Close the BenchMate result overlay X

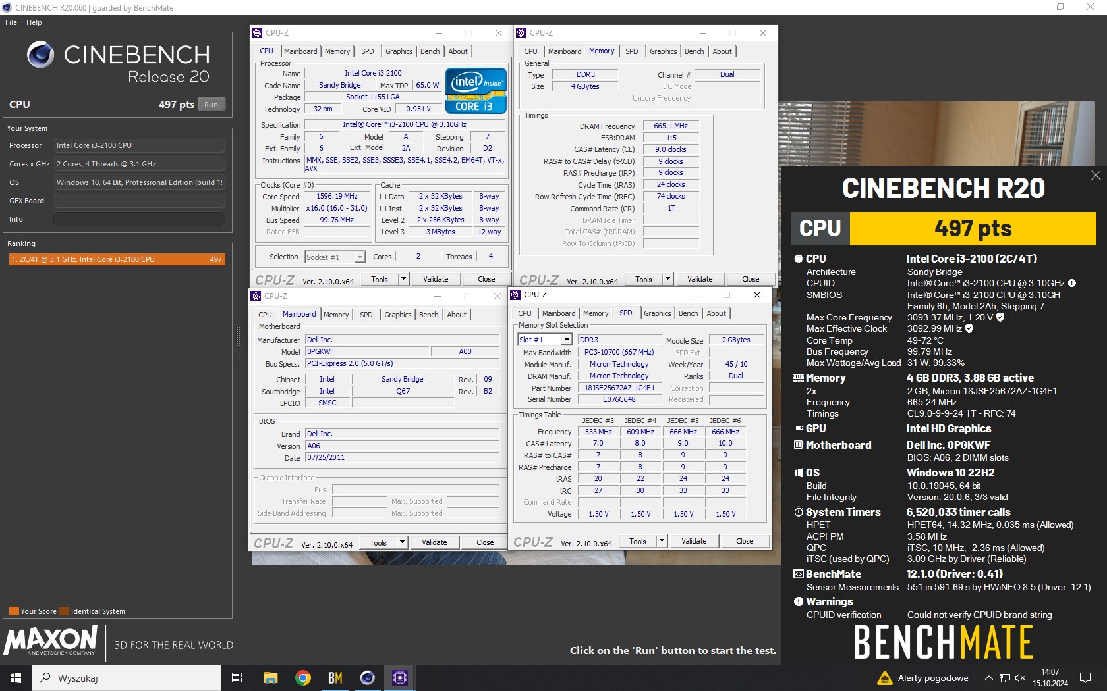coord(1096,175)
